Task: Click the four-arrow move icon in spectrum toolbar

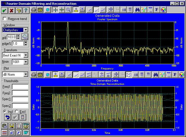Action: 111,10
